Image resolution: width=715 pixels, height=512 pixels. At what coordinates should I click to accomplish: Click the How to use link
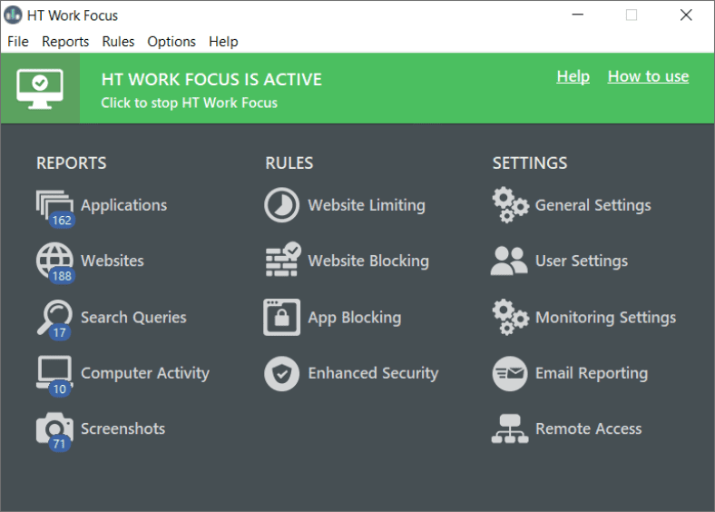point(648,76)
